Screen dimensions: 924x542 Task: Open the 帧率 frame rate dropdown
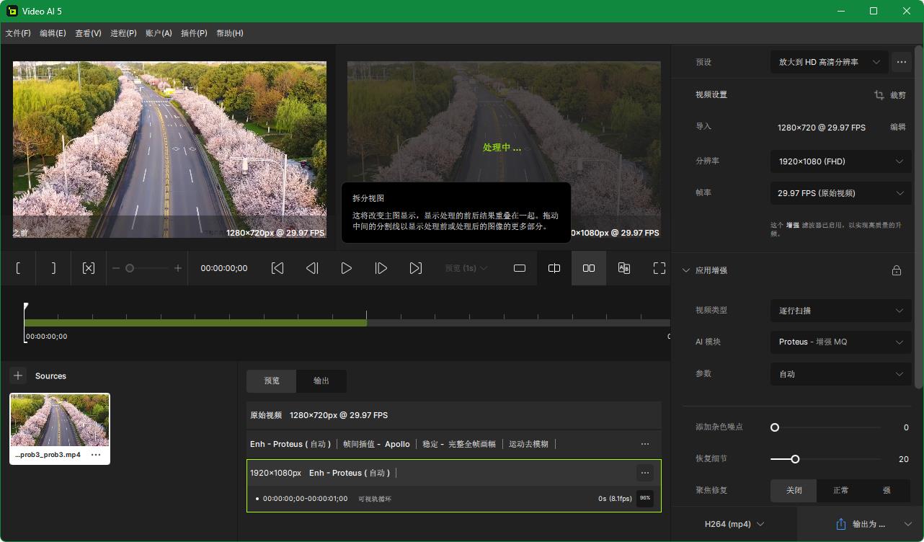(840, 193)
